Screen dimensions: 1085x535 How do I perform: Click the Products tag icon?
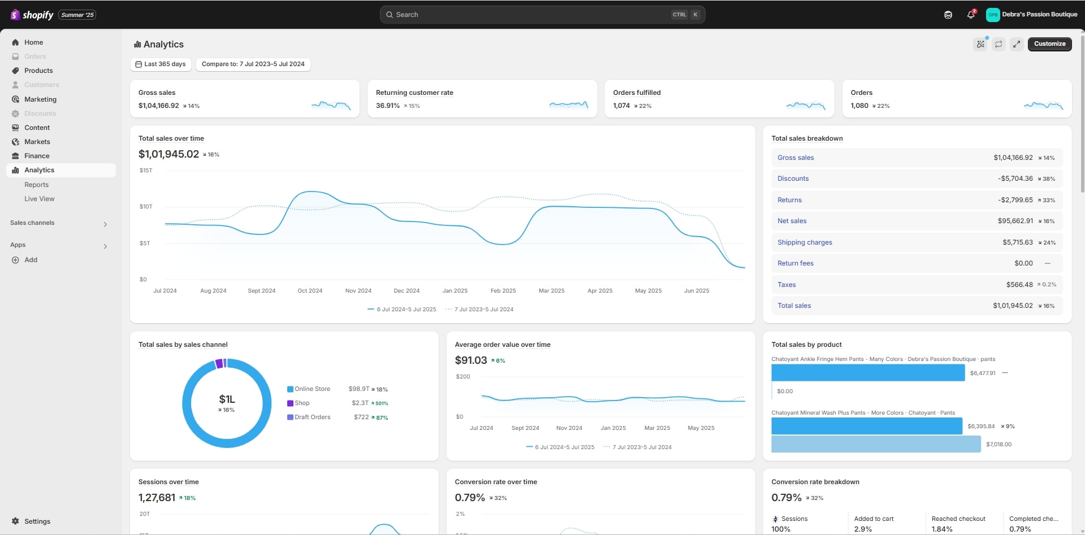point(15,71)
